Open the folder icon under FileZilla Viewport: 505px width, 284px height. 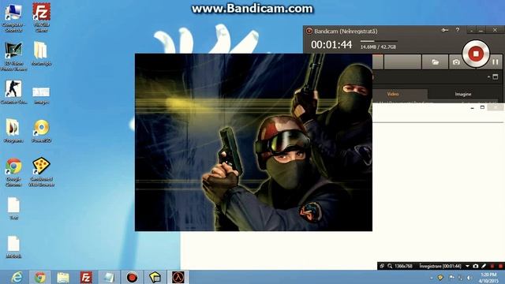tap(41, 54)
